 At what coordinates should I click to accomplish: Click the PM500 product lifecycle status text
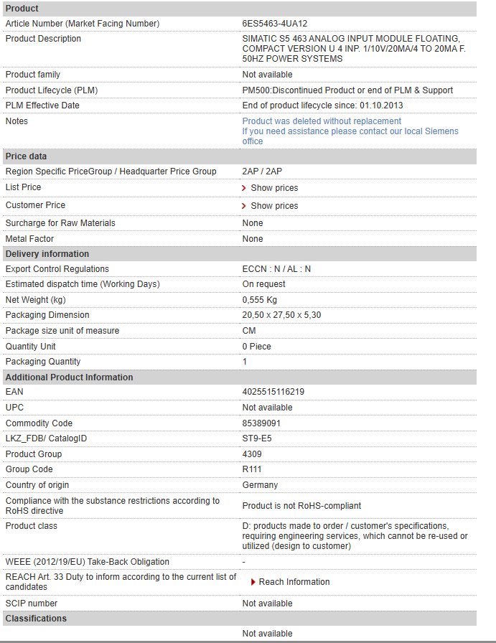[347, 90]
